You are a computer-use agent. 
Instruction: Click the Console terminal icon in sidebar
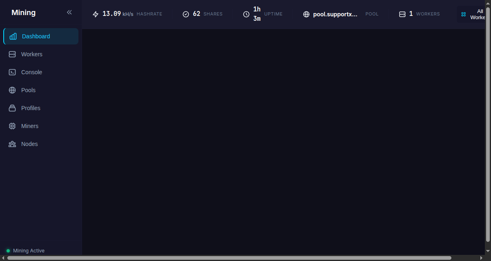coord(12,72)
